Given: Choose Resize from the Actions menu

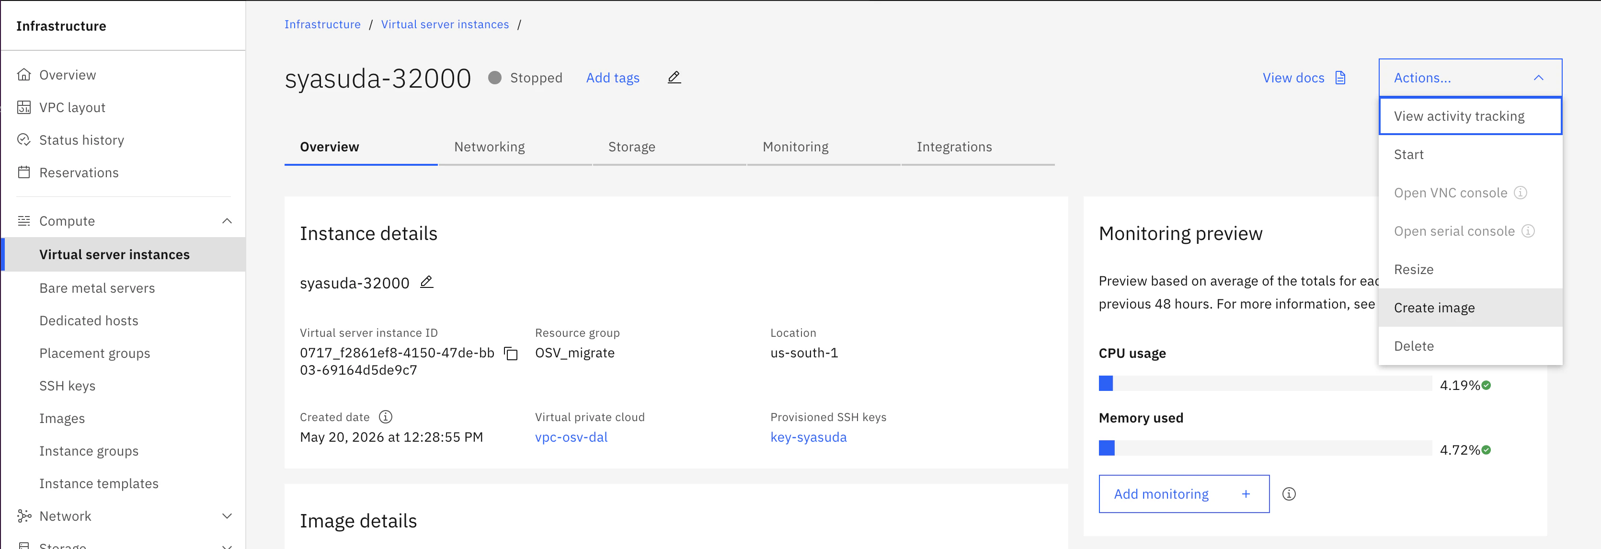Looking at the screenshot, I should tap(1470, 269).
